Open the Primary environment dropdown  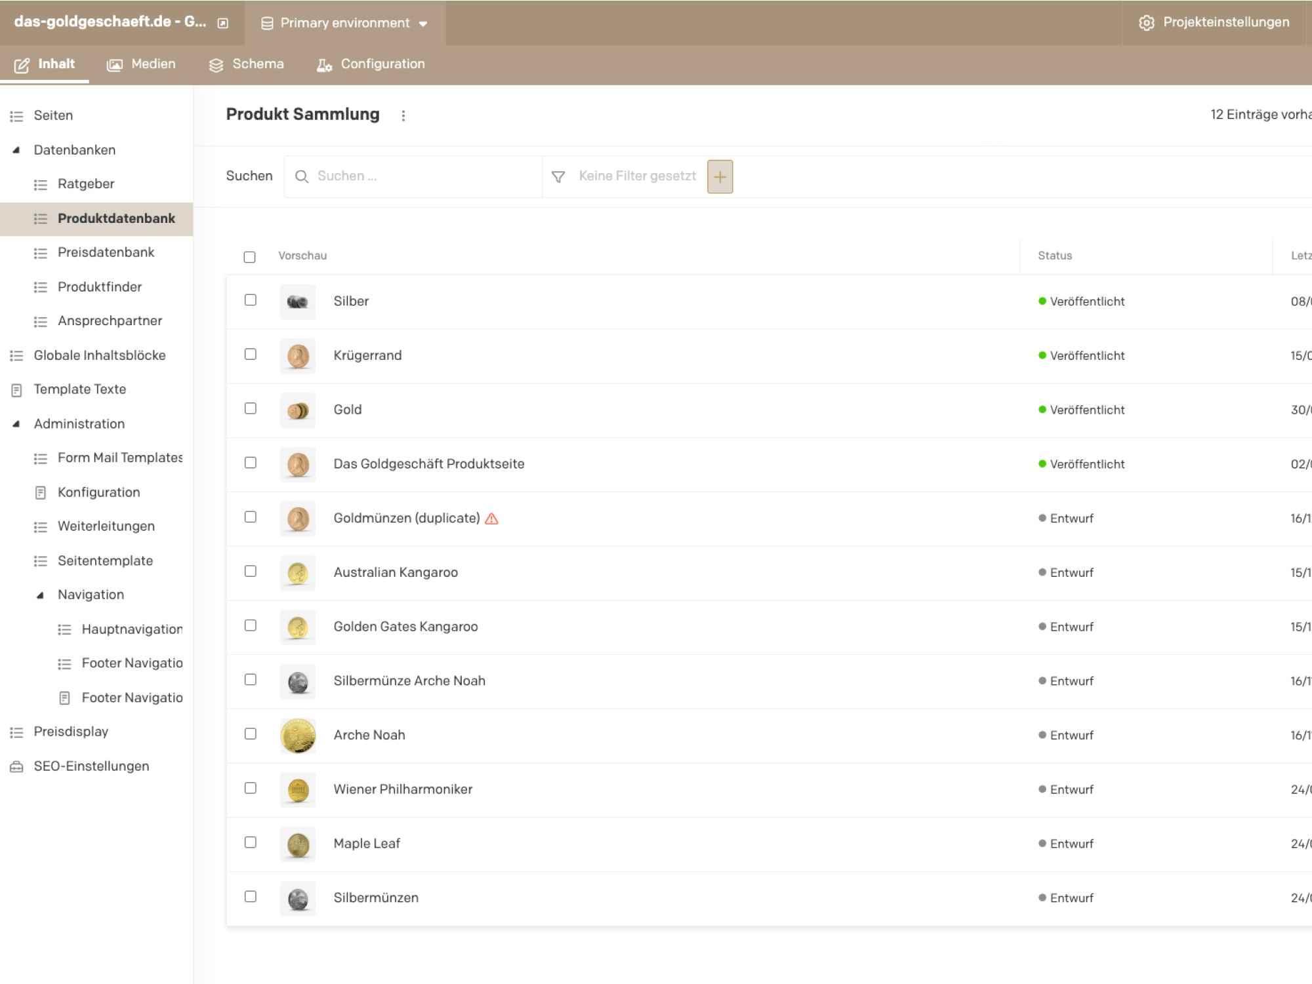click(x=345, y=23)
